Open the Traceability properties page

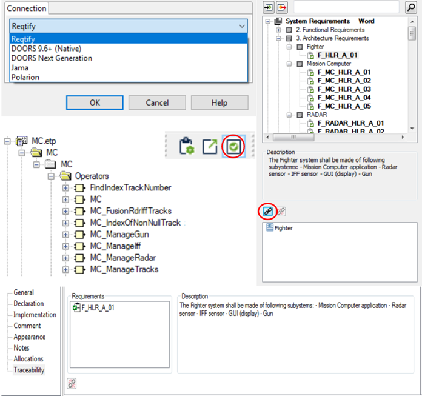point(28,370)
